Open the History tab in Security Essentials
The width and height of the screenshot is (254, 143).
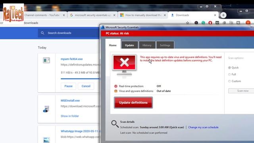[x=147, y=45]
